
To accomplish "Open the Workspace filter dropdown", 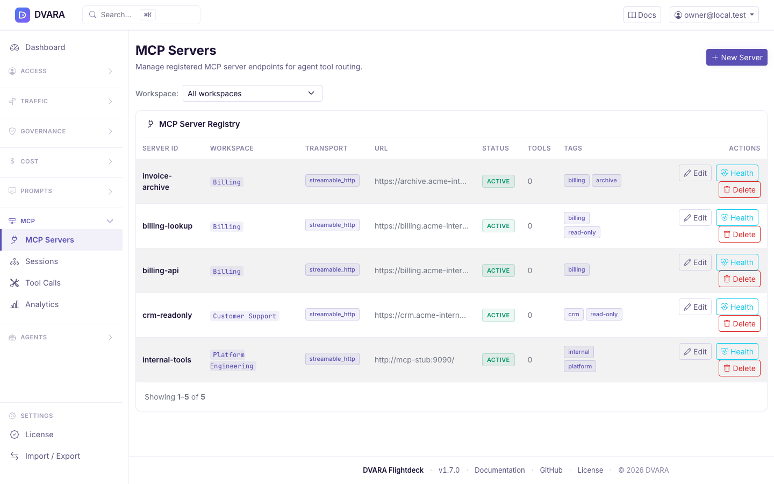I will pyautogui.click(x=253, y=93).
